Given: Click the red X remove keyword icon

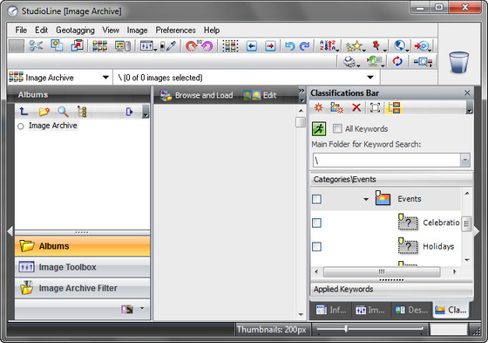Looking at the screenshot, I should coord(356,108).
